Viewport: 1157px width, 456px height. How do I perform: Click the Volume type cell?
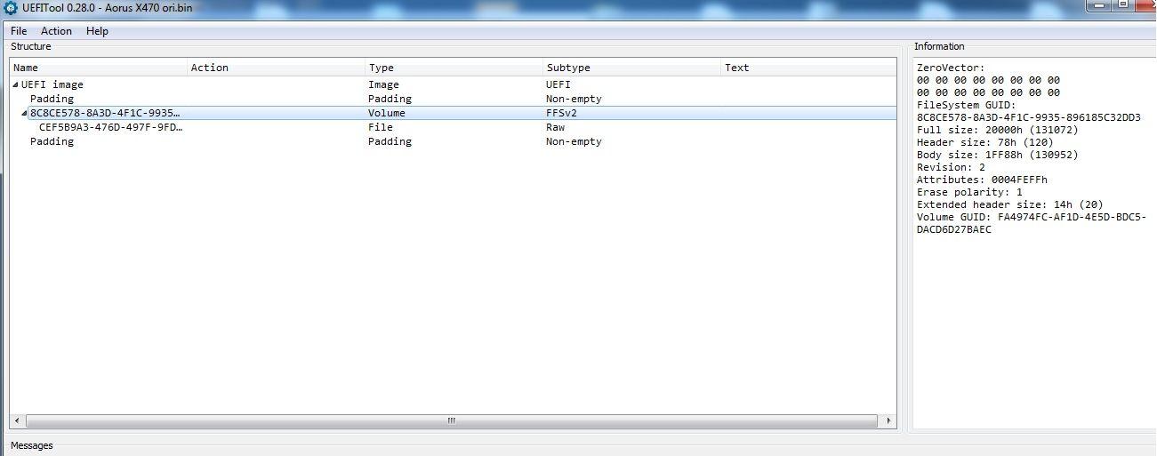[387, 114]
